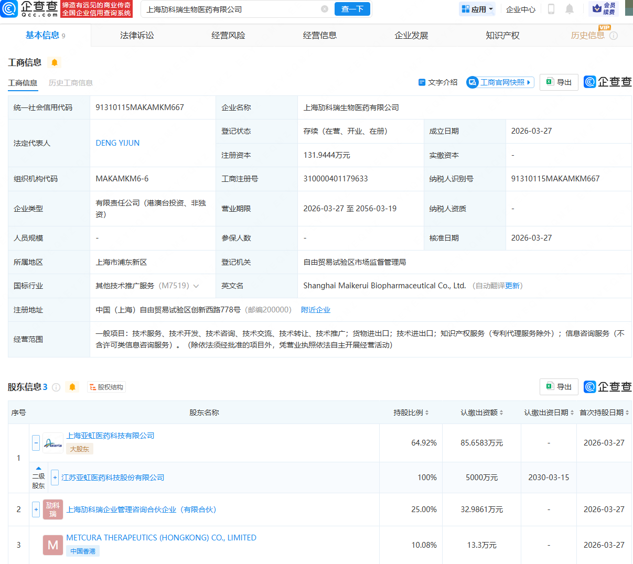Click the company name search field

[231, 9]
